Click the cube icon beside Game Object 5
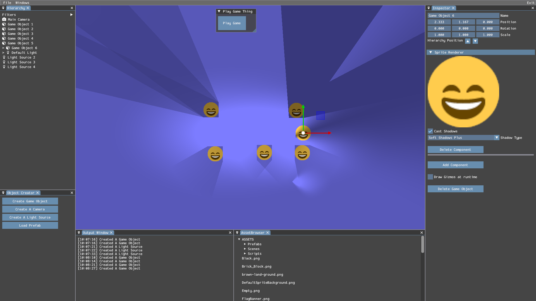This screenshot has width=536, height=301. (4, 43)
